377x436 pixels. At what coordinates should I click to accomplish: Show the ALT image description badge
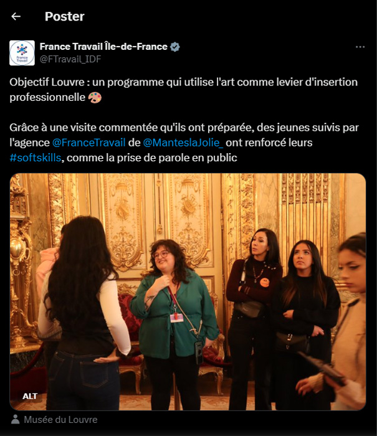pos(30,396)
